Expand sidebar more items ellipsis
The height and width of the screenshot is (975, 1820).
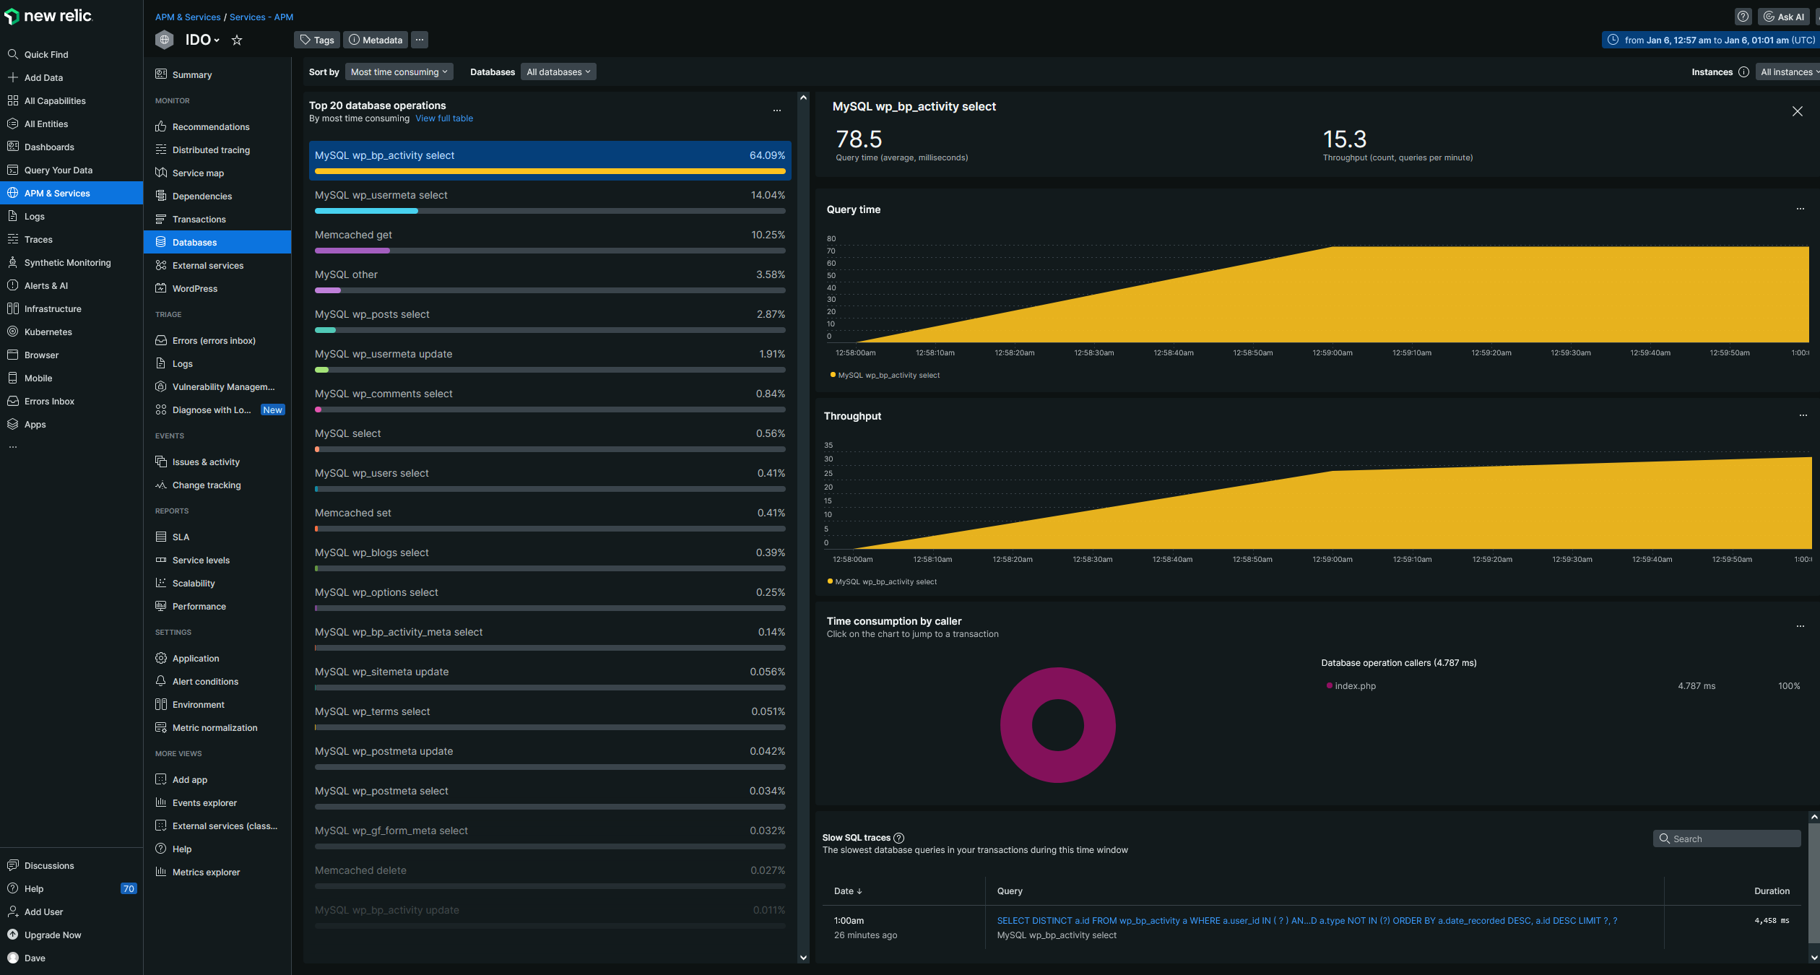[x=12, y=447]
